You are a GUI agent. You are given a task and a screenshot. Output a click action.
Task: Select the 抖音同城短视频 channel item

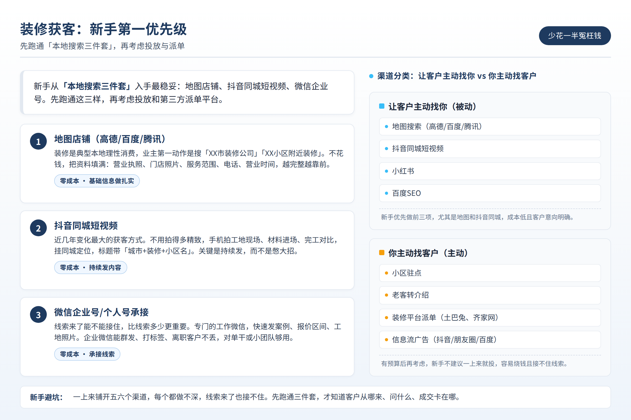490,149
